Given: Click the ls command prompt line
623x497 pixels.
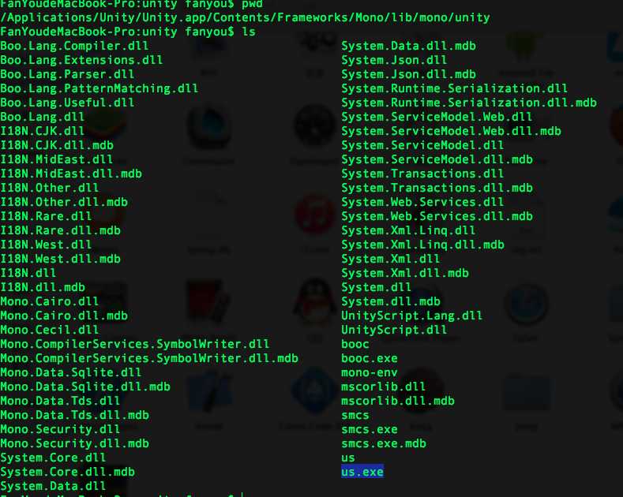Looking at the screenshot, I should pyautogui.click(x=128, y=32).
